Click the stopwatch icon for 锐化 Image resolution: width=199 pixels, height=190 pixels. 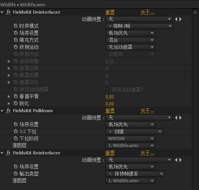click(16, 103)
